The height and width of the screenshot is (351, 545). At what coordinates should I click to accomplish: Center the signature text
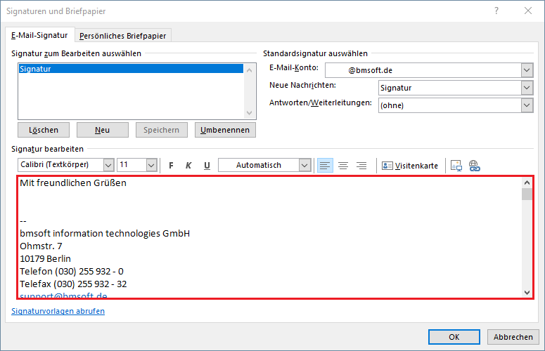coord(343,166)
